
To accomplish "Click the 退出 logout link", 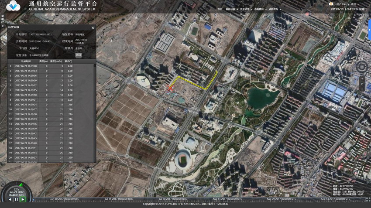I will 354,4.
